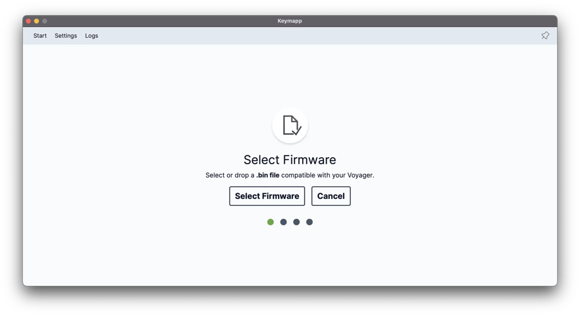Open the Start menu item
Viewport: 580px width, 316px height.
point(40,36)
